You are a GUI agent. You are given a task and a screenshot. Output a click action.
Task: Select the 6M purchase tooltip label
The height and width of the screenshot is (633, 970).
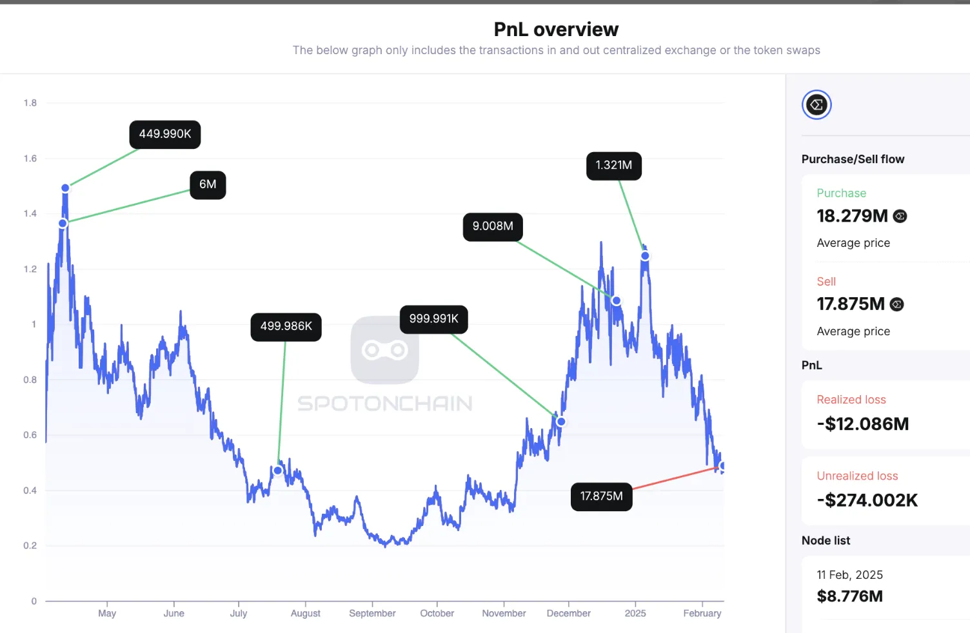coord(208,184)
